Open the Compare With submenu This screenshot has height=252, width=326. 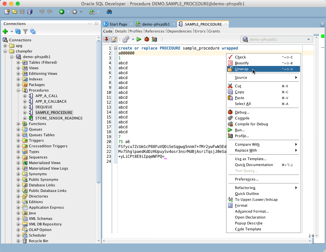click(264, 144)
